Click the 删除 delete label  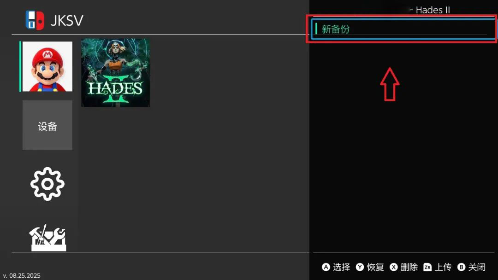(x=409, y=267)
